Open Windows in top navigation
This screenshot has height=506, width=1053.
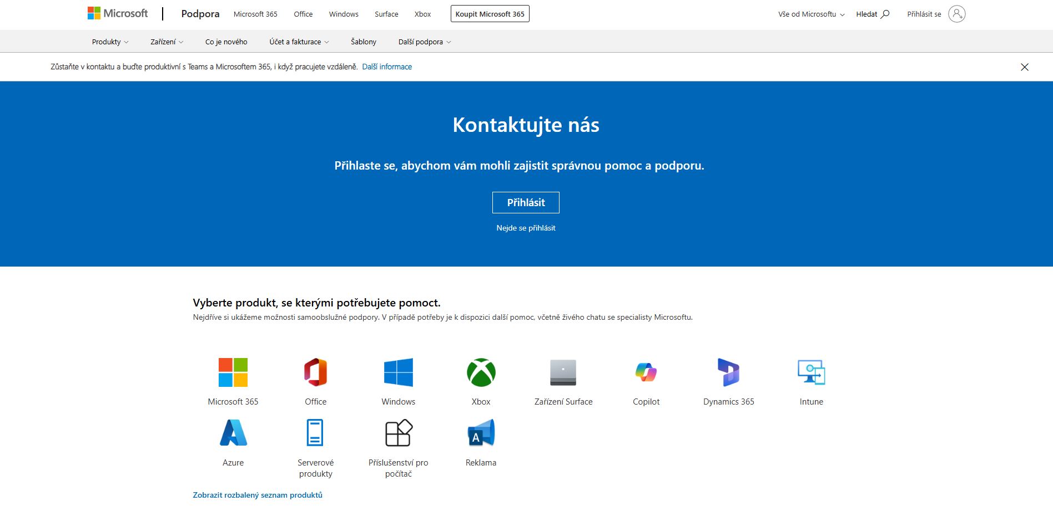tap(344, 14)
